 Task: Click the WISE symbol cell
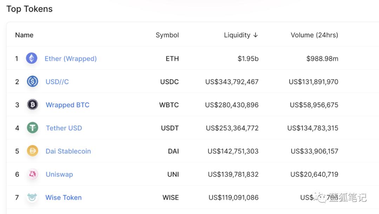coord(171,197)
